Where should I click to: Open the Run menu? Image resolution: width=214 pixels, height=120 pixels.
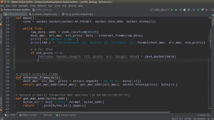pos(50,6)
